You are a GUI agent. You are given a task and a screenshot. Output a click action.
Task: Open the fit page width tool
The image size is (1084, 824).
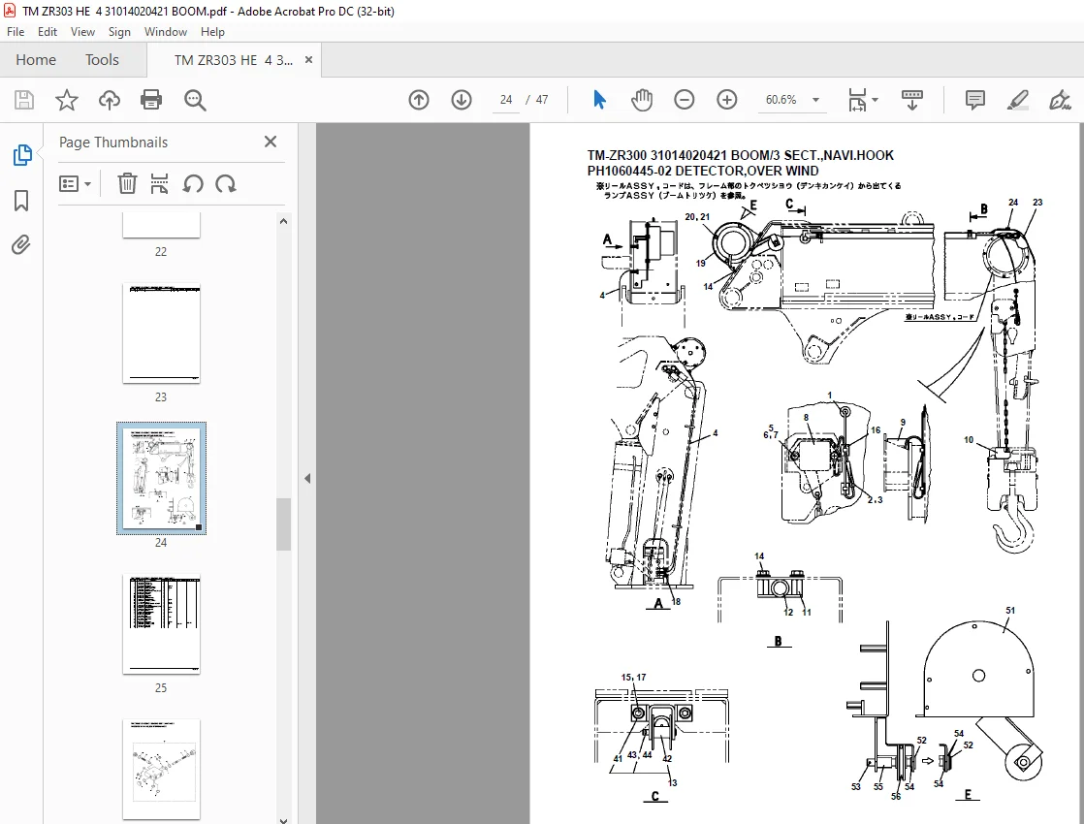tap(857, 100)
